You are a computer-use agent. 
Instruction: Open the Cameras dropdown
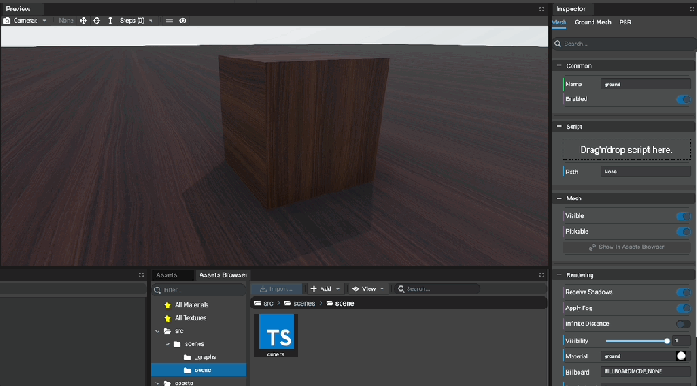tap(26, 20)
